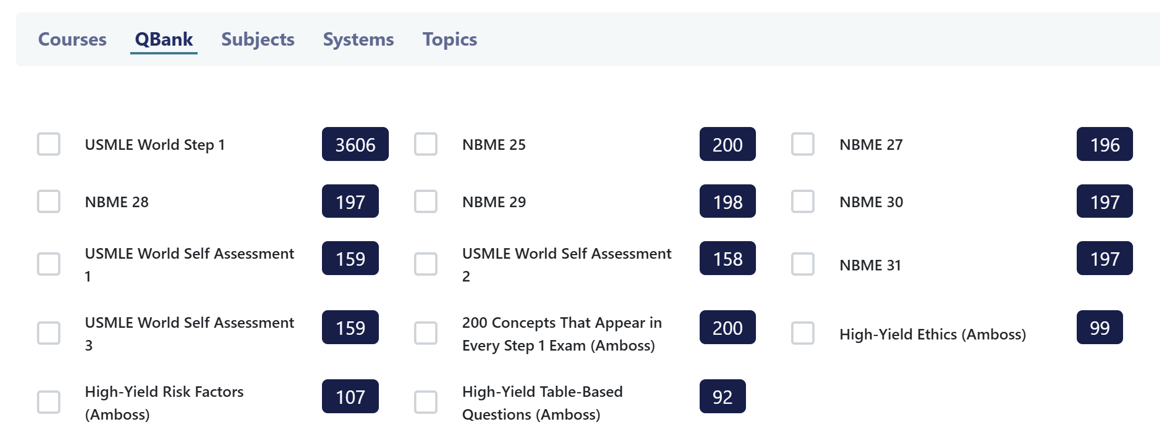Click the QBank tab
The width and height of the screenshot is (1160, 446).
(164, 39)
